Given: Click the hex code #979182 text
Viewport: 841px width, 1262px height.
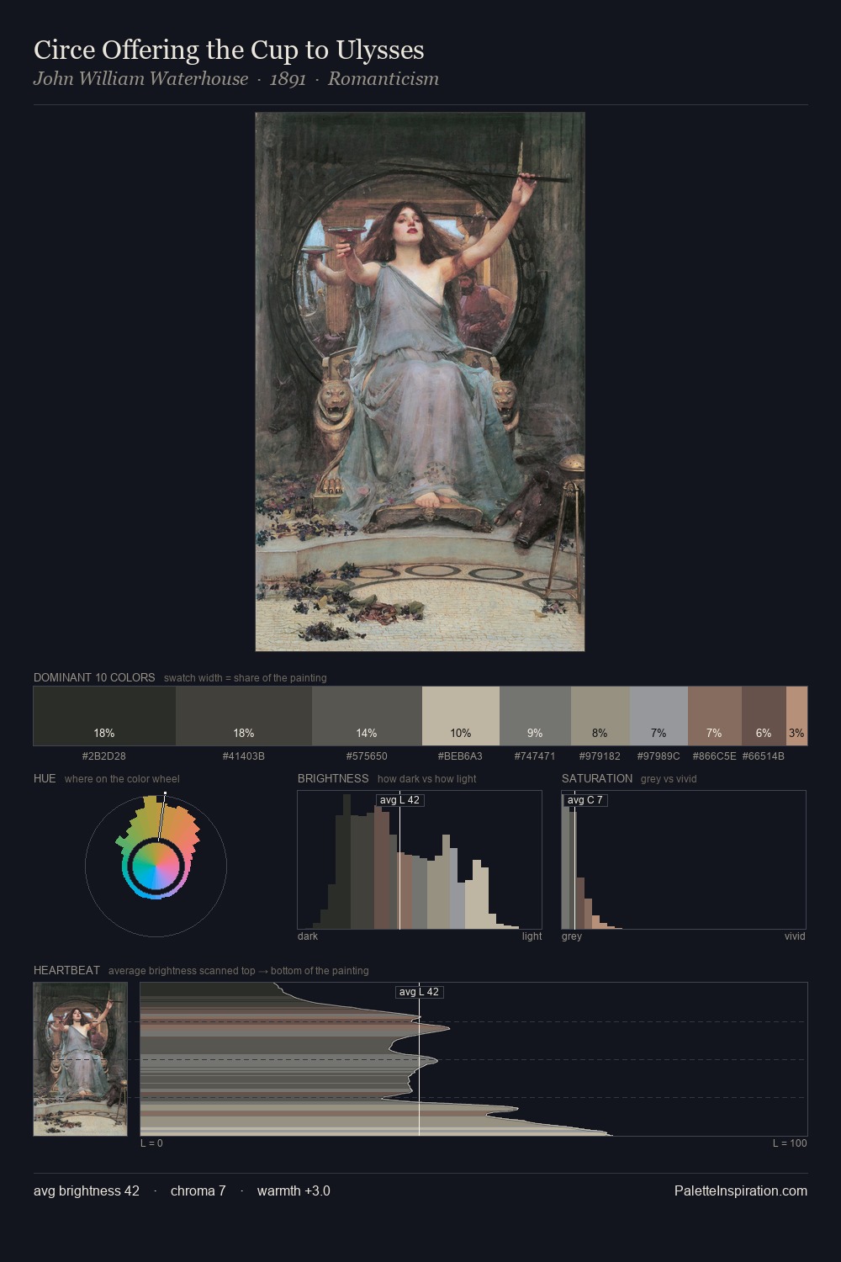Looking at the screenshot, I should click(x=600, y=756).
